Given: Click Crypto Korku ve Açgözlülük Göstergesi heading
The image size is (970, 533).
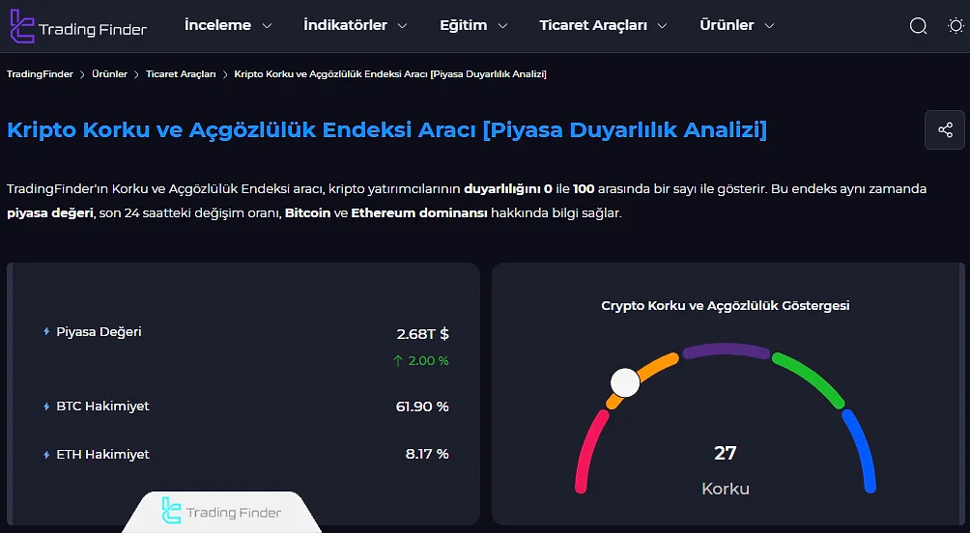Looking at the screenshot, I should coord(725,306).
